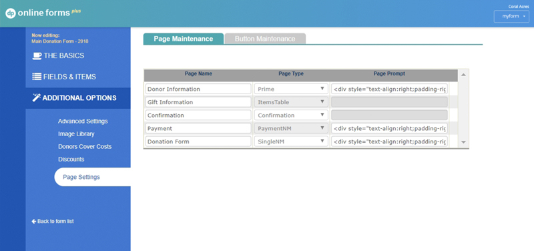Click the coffee cup icon beside The Basics
Viewport: 534px width, 251px height.
[37, 56]
